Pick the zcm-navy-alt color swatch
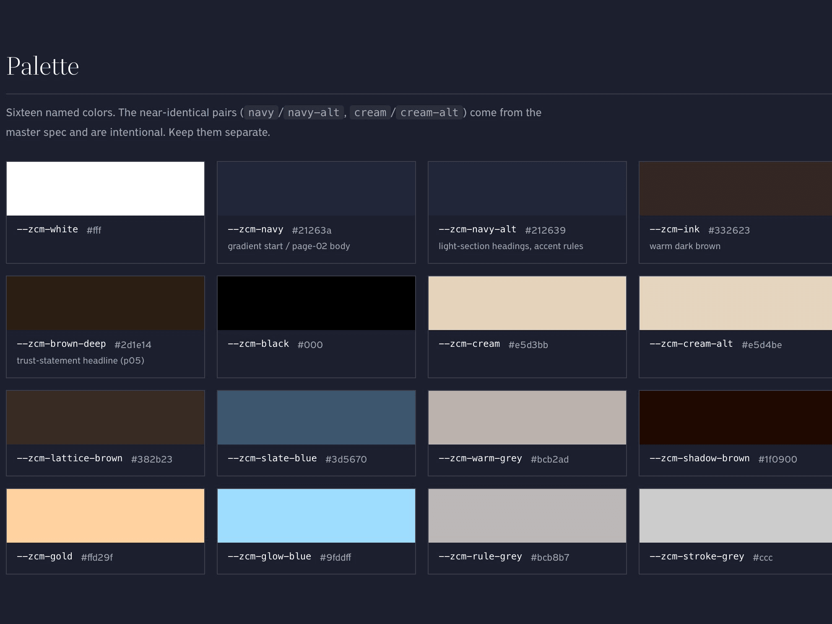This screenshot has height=624, width=832. click(x=527, y=189)
